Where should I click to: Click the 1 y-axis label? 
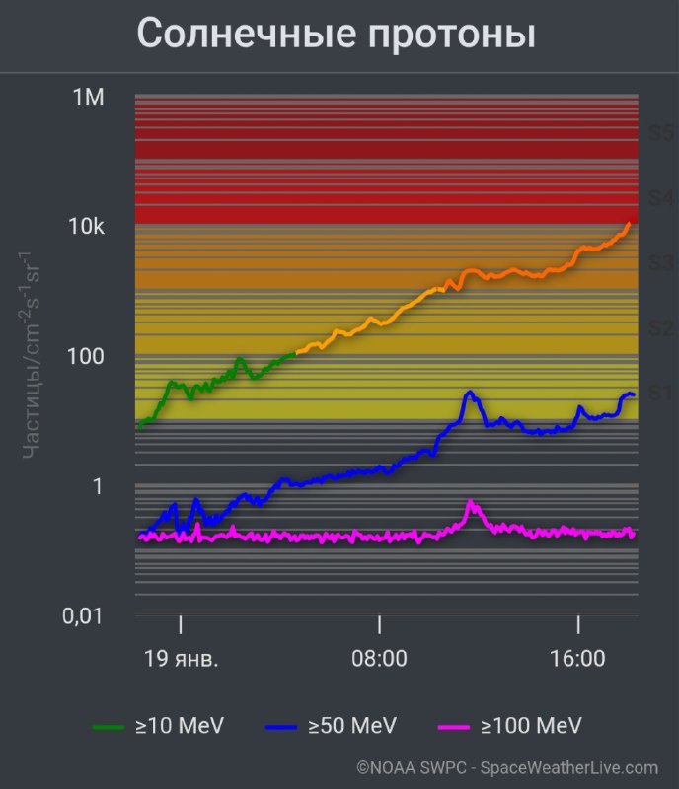coord(98,486)
